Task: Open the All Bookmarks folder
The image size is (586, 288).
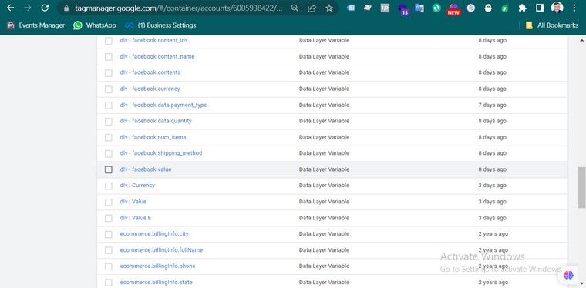Action: [x=551, y=25]
